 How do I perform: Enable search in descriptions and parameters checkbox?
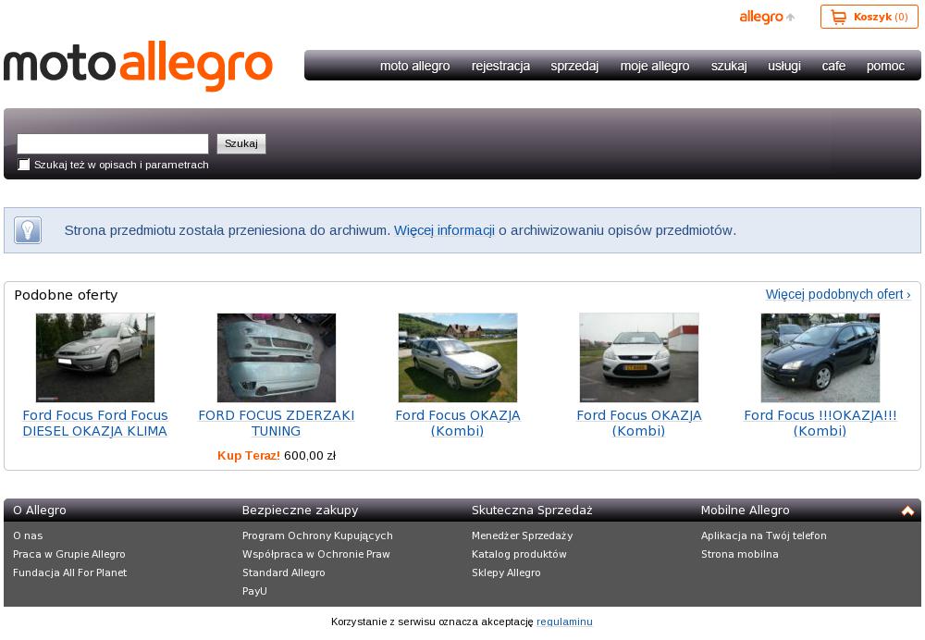24,165
